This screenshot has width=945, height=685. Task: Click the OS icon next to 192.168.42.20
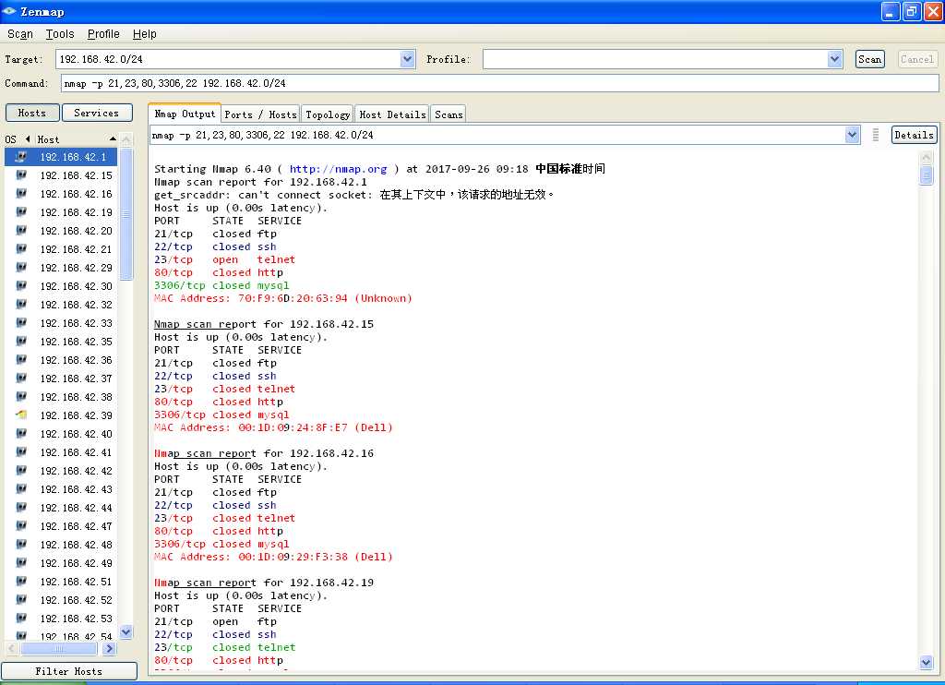click(21, 231)
